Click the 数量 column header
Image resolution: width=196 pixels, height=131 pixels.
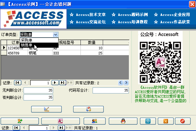tap(92, 43)
